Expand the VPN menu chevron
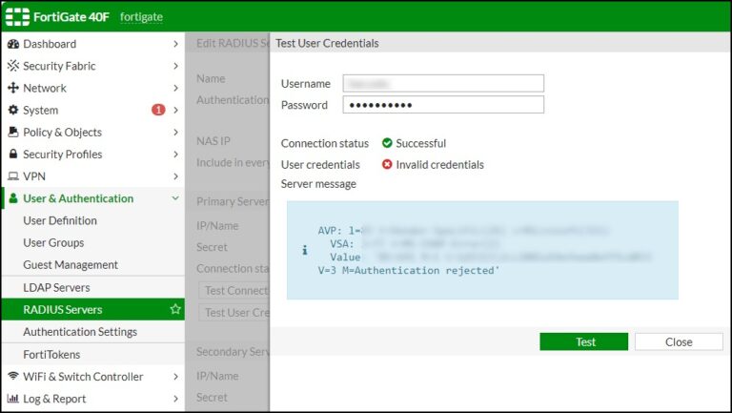This screenshot has height=413, width=732. pos(175,176)
